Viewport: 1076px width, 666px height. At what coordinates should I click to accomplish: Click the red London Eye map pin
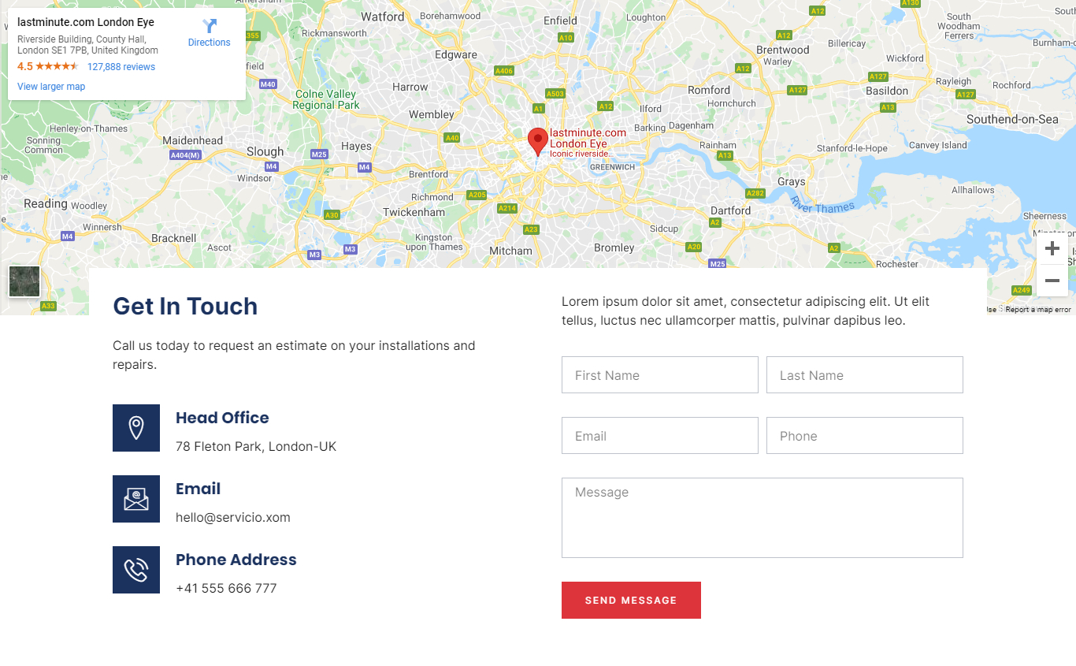pos(537,140)
